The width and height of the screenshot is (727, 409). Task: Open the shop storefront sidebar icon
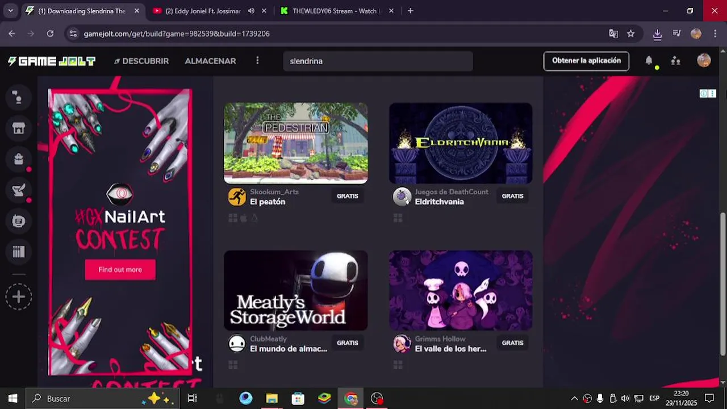click(x=18, y=128)
